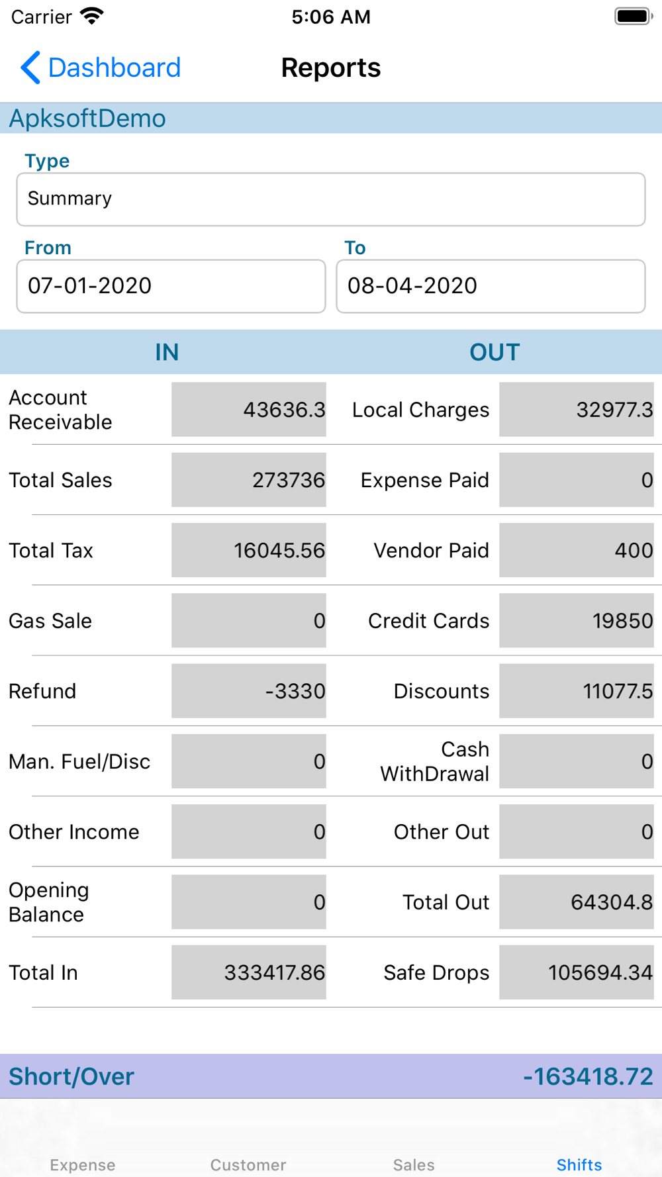662x1177 pixels.
Task: Tap the Wi-Fi icon in status bar
Action: (92, 17)
